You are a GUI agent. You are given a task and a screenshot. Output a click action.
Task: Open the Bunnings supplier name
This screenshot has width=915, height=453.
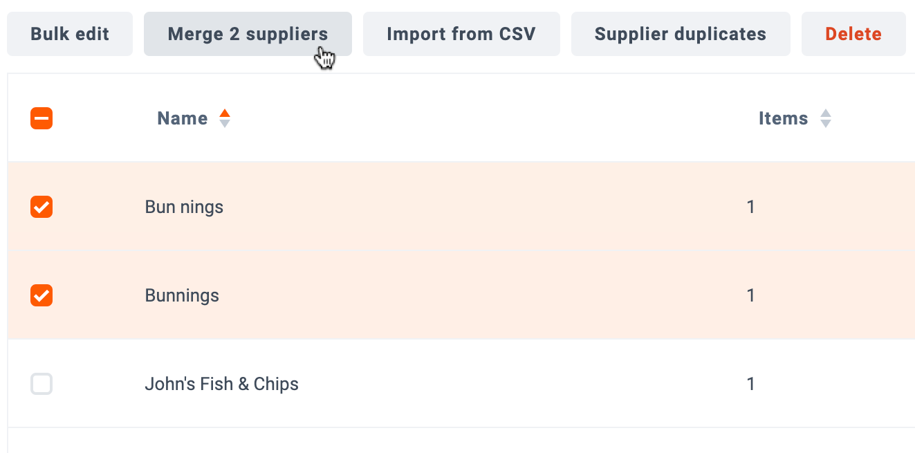182,295
